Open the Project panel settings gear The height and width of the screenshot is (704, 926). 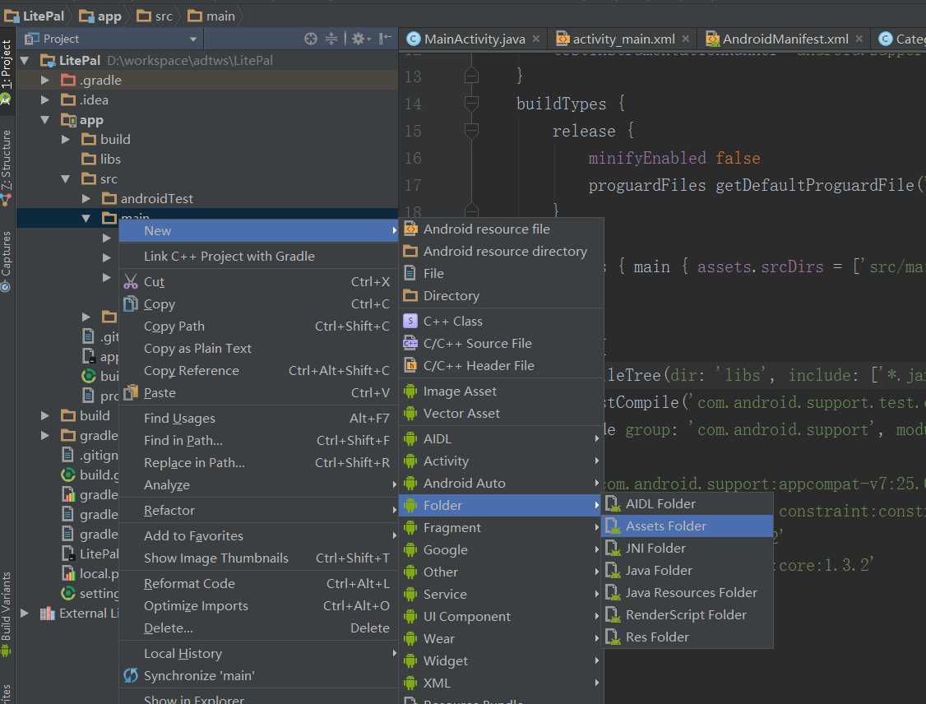(361, 39)
